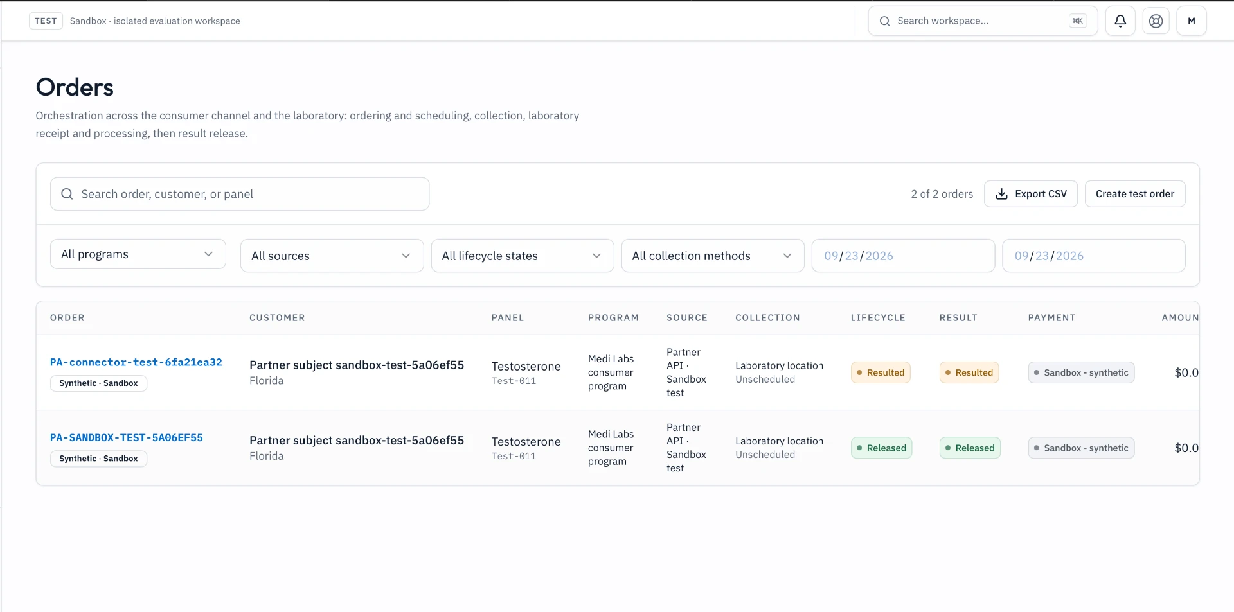Open order PA-SANDBOX-TEST-5A06EF55
The width and height of the screenshot is (1234, 612).
(127, 437)
